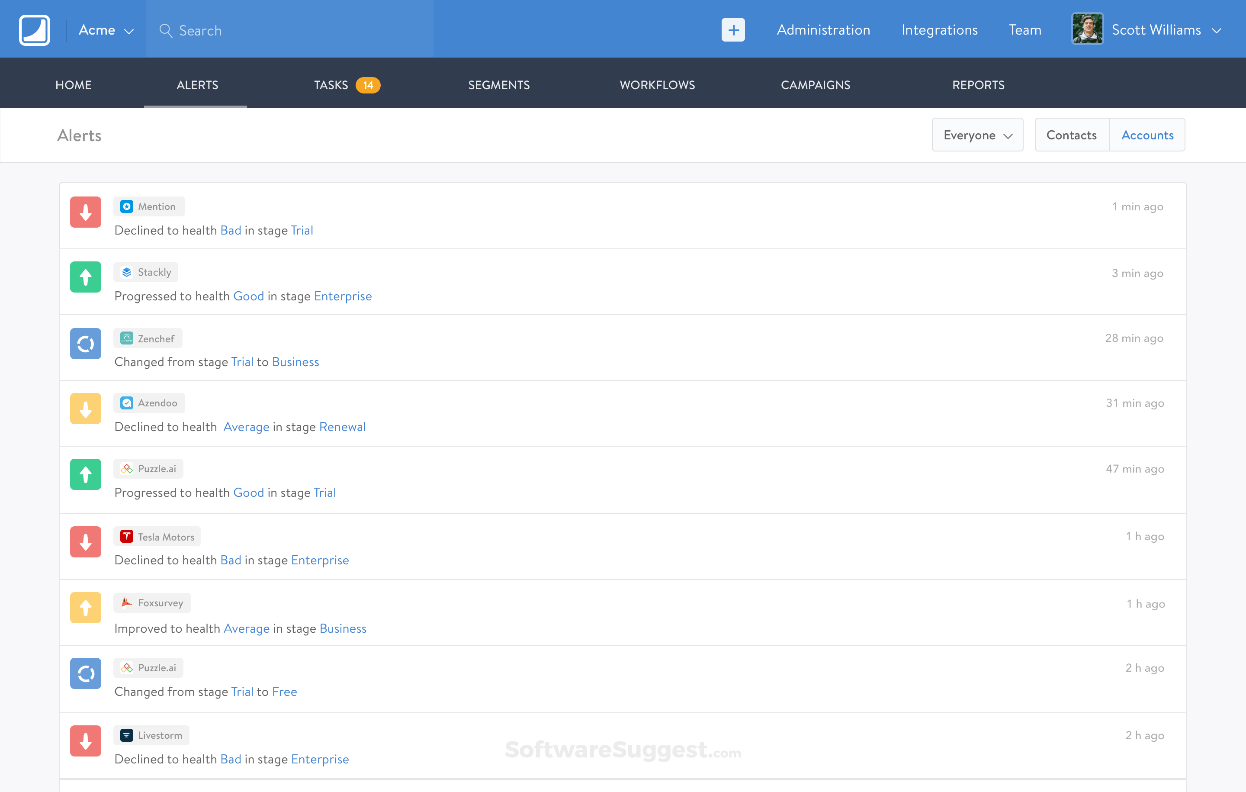
Task: Click the Administration link in top bar
Action: (x=823, y=30)
